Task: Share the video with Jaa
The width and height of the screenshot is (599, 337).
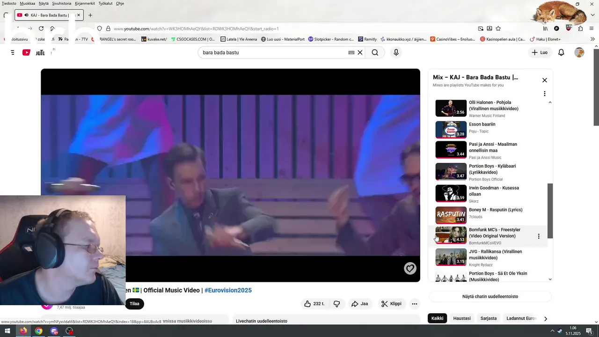Action: click(x=360, y=304)
